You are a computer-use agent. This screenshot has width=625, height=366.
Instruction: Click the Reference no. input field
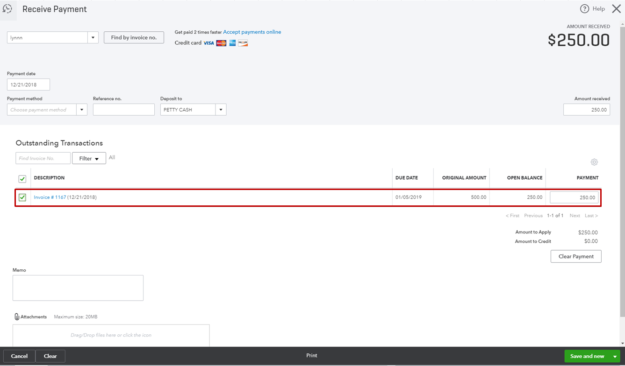pos(124,110)
